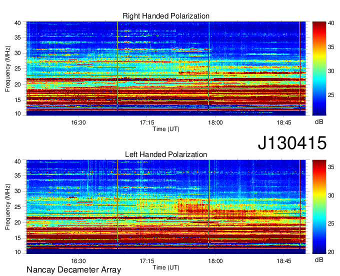Click the 16:30 tick label on bottom plot
340x276 pixels.
pyautogui.click(x=78, y=261)
